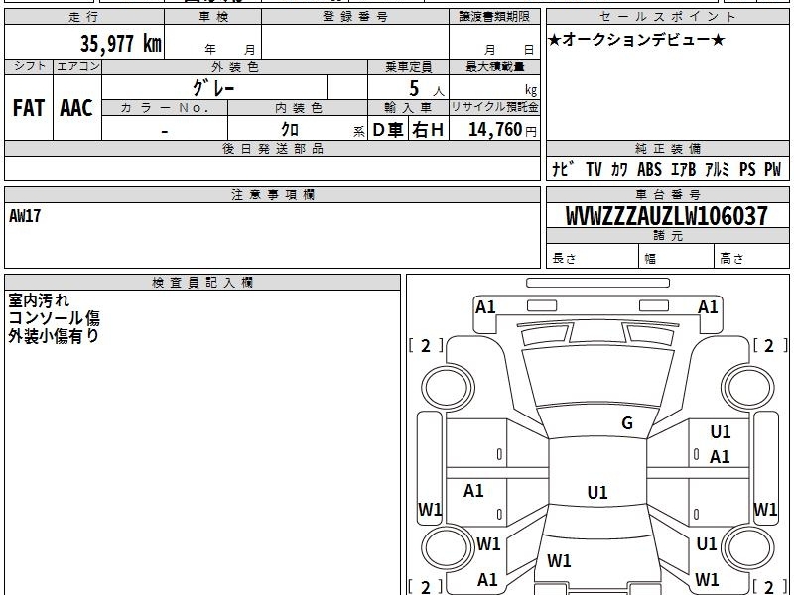Image resolution: width=794 pixels, height=595 pixels.
Task: Click ★オークションデビュー★ sales point
Action: click(x=636, y=39)
